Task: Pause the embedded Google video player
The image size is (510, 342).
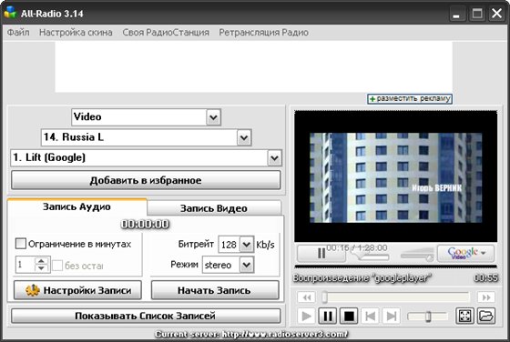Action: click(x=321, y=253)
